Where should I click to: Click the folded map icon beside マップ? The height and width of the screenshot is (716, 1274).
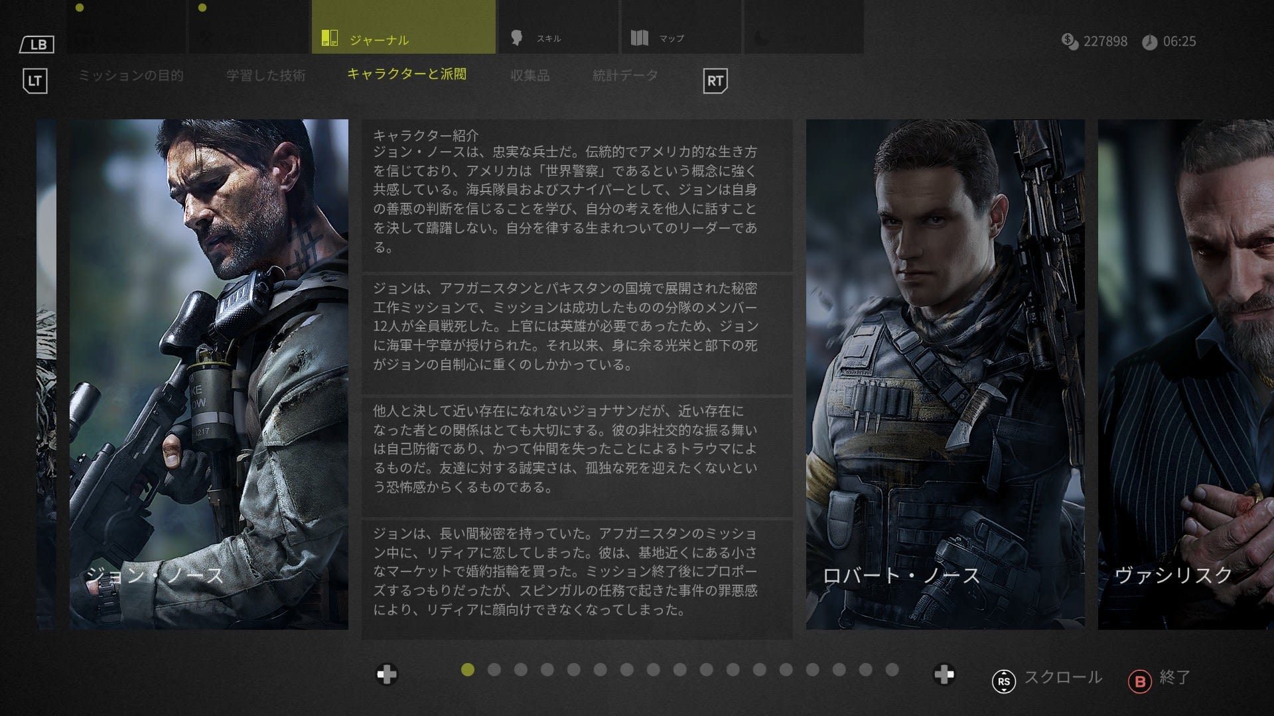(640, 37)
